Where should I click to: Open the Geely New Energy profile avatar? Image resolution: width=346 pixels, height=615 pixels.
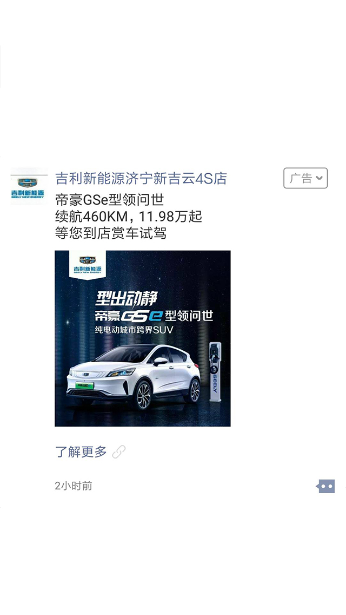[28, 186]
